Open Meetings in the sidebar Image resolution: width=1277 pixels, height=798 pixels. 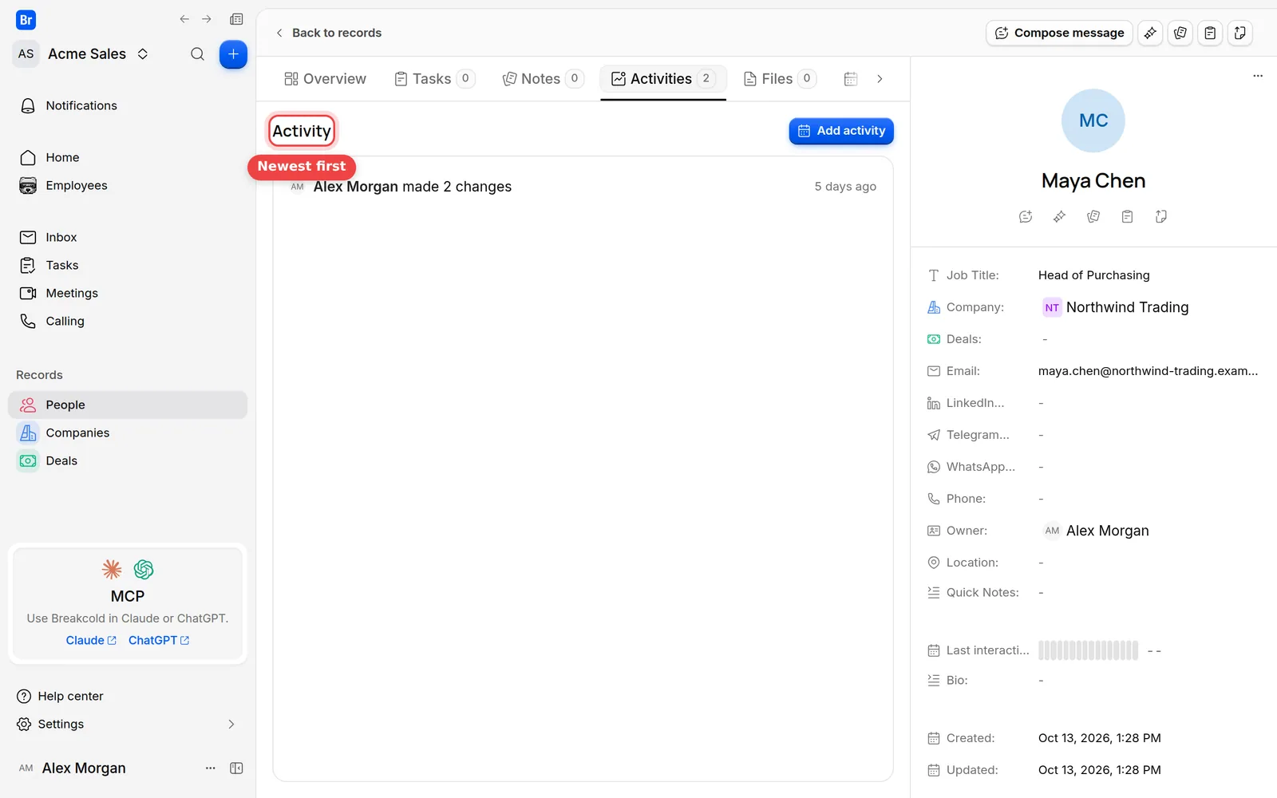click(x=128, y=293)
